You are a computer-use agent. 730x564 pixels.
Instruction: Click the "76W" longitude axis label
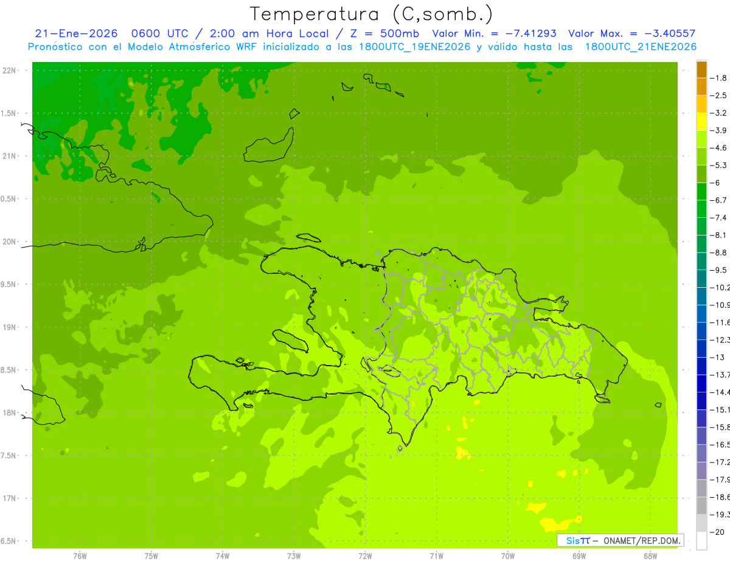(x=80, y=556)
